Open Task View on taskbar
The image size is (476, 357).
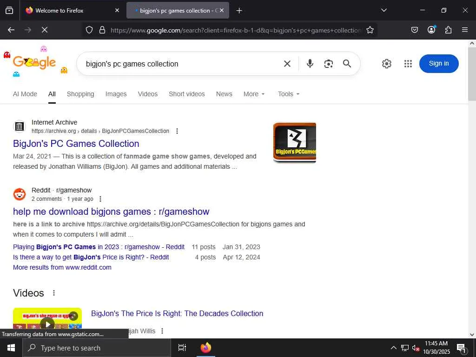tap(182, 348)
